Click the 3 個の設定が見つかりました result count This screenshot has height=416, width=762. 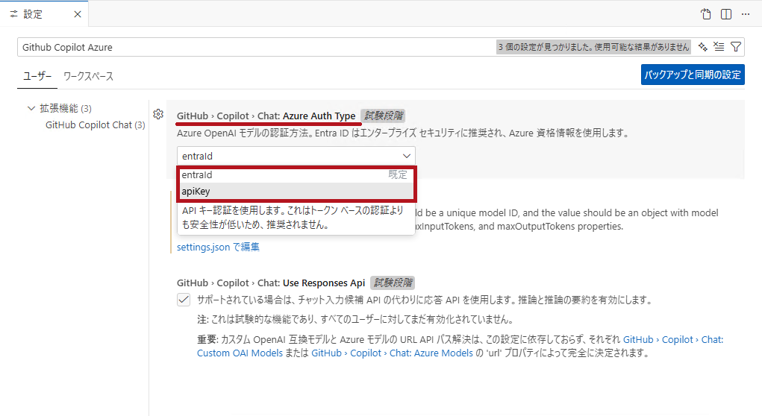pyautogui.click(x=593, y=47)
